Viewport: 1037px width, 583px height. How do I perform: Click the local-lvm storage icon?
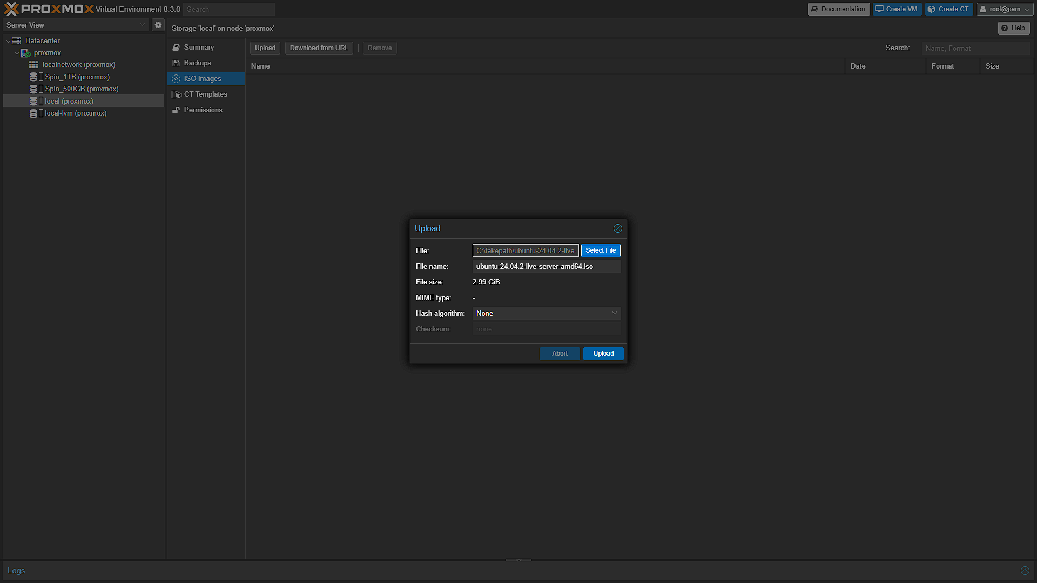33,113
